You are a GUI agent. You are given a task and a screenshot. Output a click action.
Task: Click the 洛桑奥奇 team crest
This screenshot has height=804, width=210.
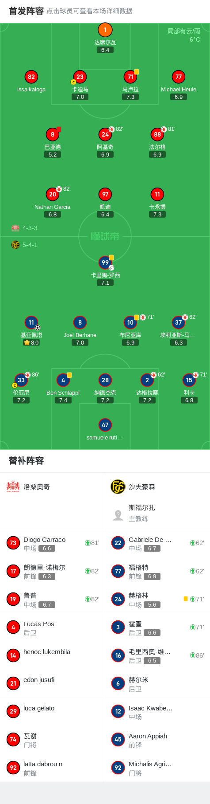13,486
